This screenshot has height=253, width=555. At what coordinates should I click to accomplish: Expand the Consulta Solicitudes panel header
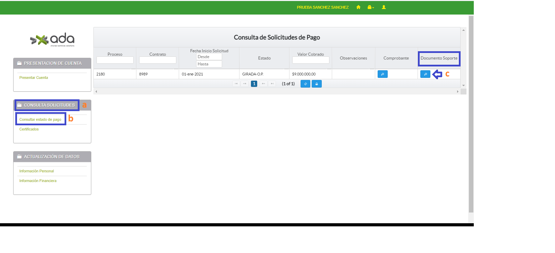coord(49,105)
